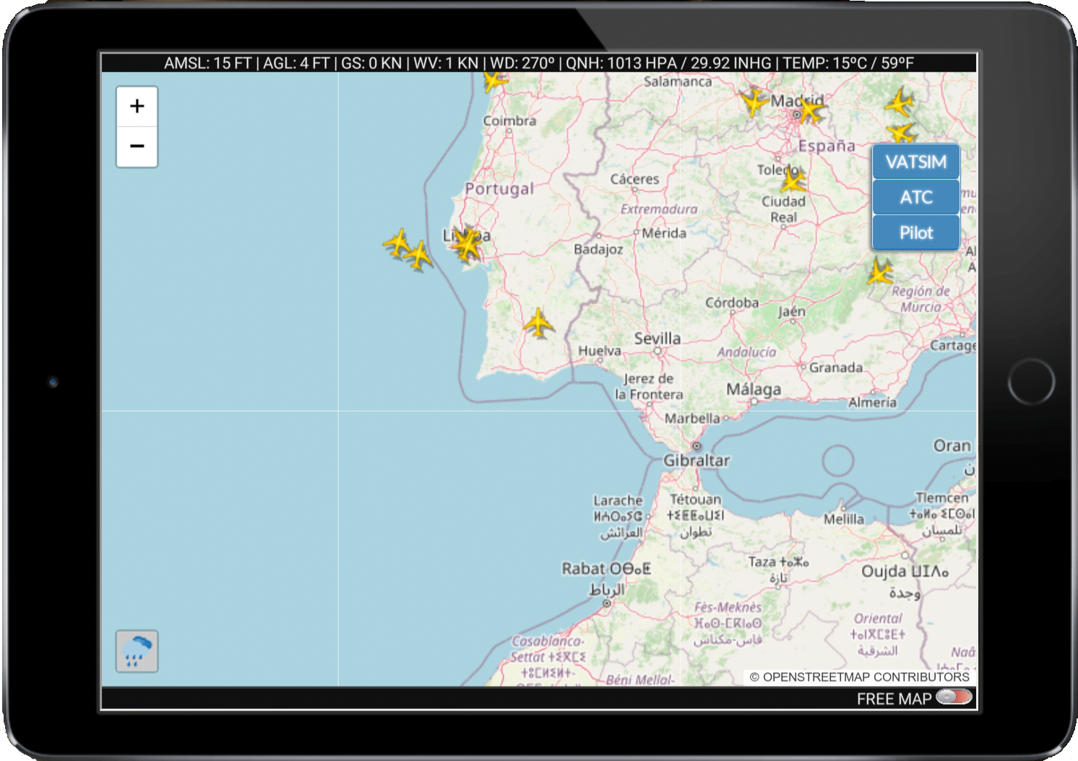Select the aircraft in southern Portugal

(538, 322)
